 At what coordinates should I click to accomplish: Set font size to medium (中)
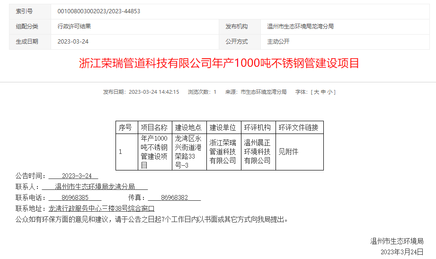coord(323,92)
